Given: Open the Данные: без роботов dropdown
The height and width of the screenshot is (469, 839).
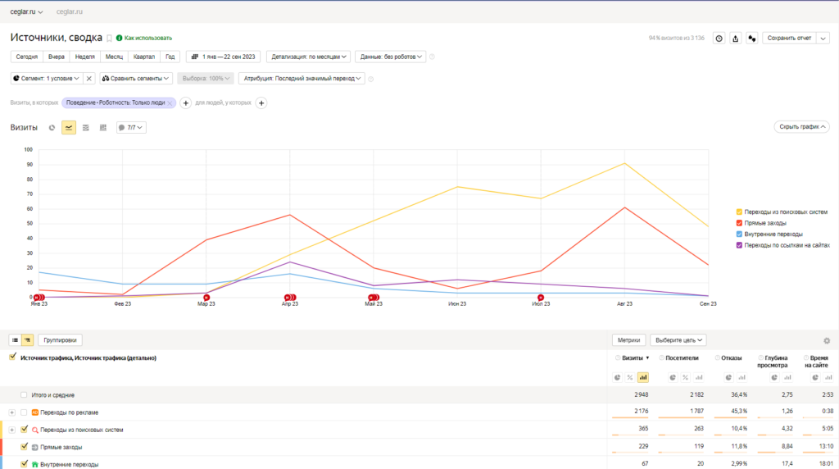Looking at the screenshot, I should (x=391, y=57).
